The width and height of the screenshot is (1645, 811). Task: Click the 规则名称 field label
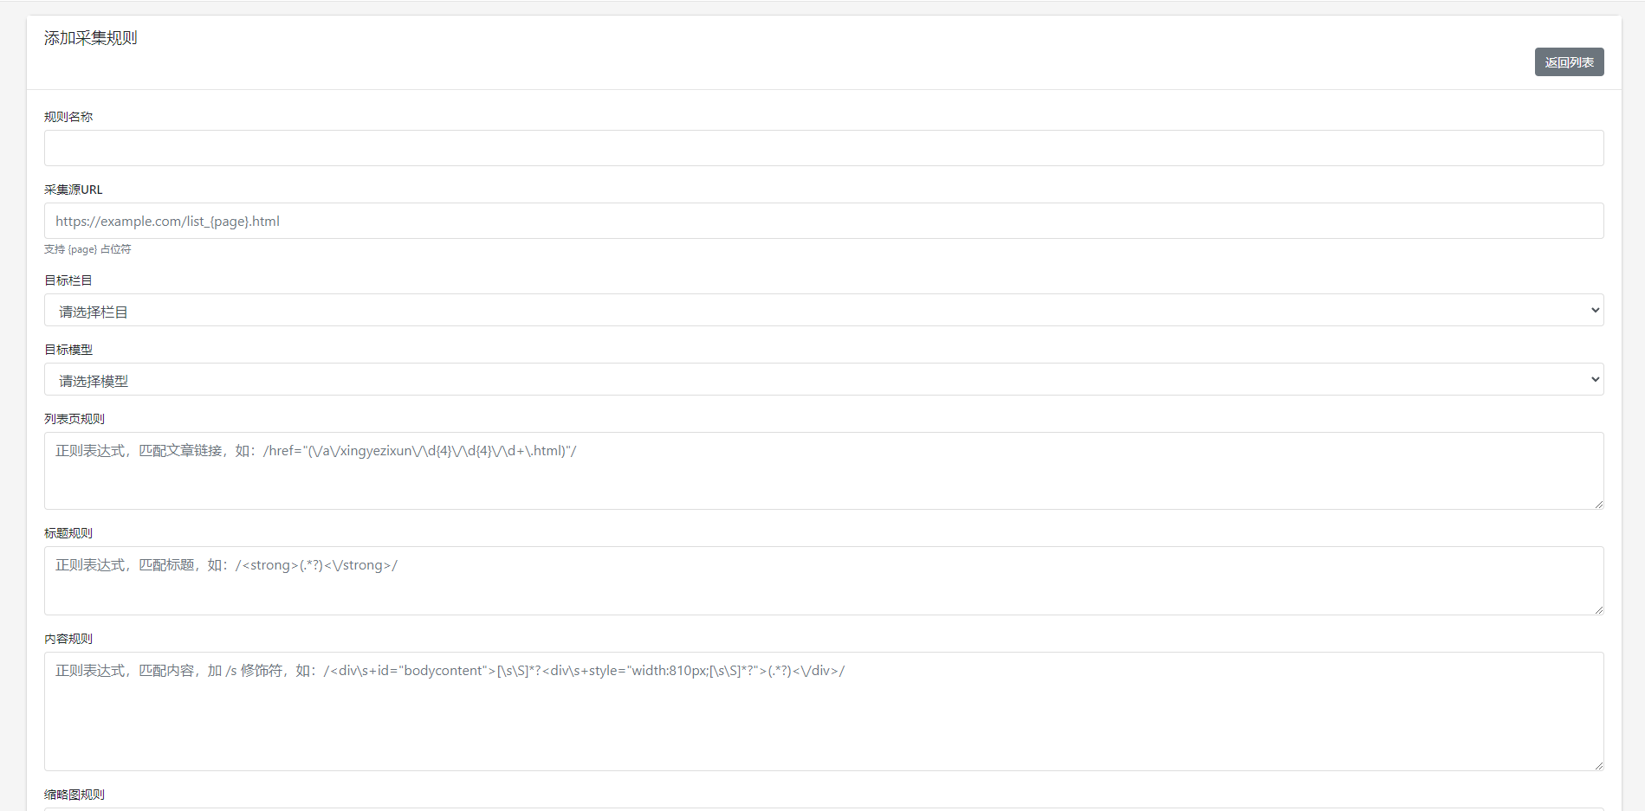click(x=68, y=117)
